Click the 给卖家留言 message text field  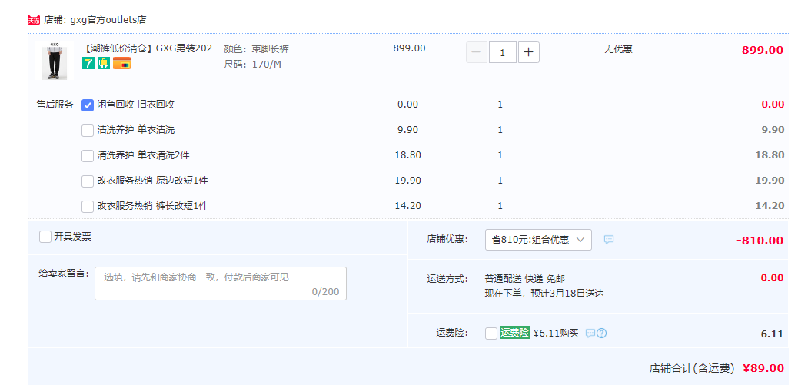coord(221,284)
